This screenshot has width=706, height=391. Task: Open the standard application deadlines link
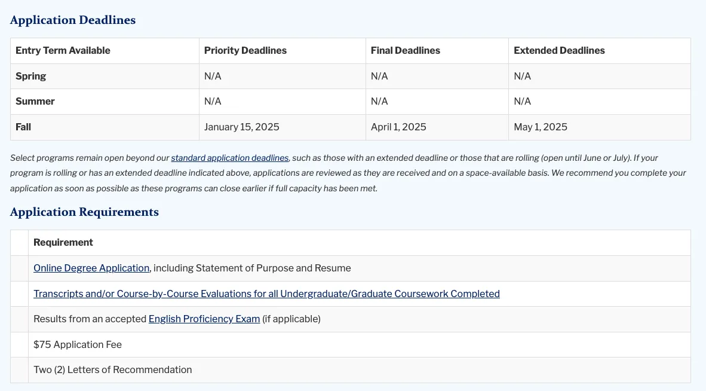(229, 158)
